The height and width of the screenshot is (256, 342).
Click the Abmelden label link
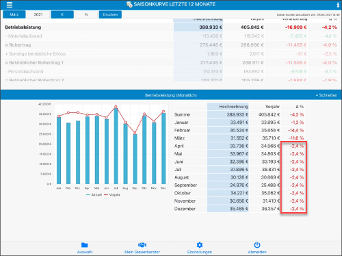pos(257,252)
